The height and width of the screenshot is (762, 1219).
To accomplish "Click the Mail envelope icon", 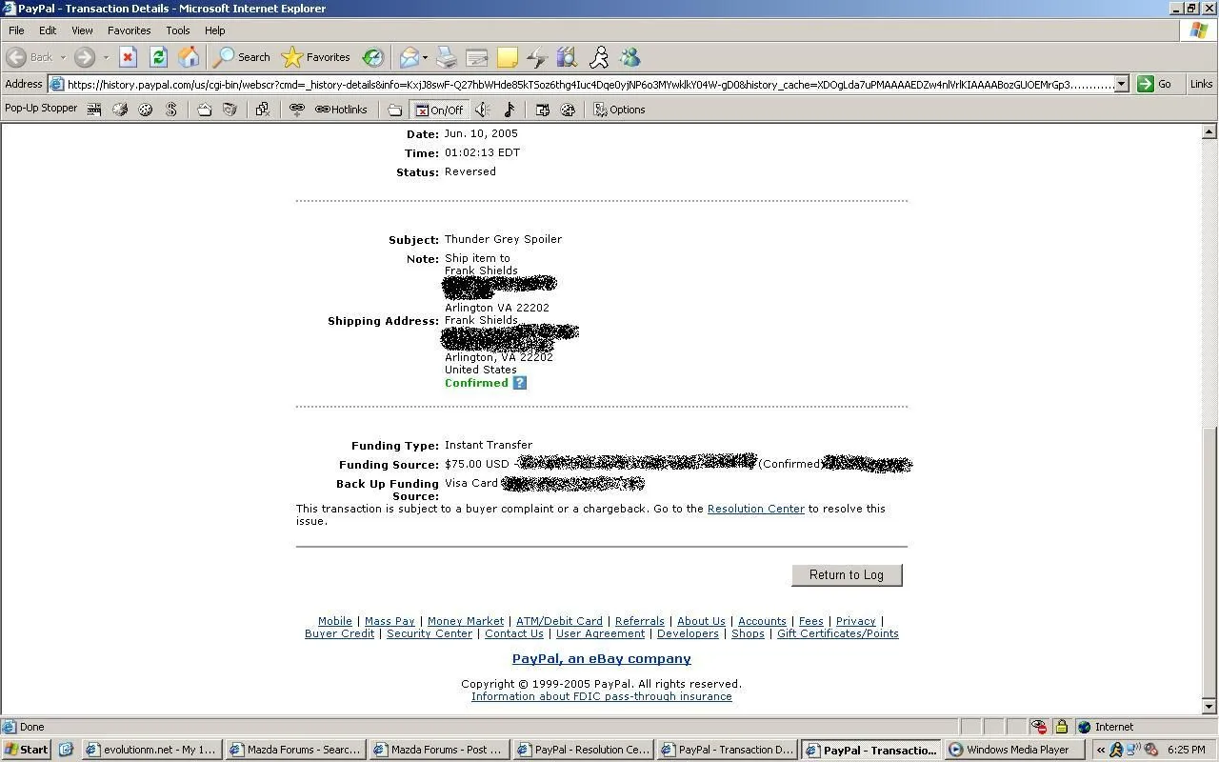I will [410, 57].
